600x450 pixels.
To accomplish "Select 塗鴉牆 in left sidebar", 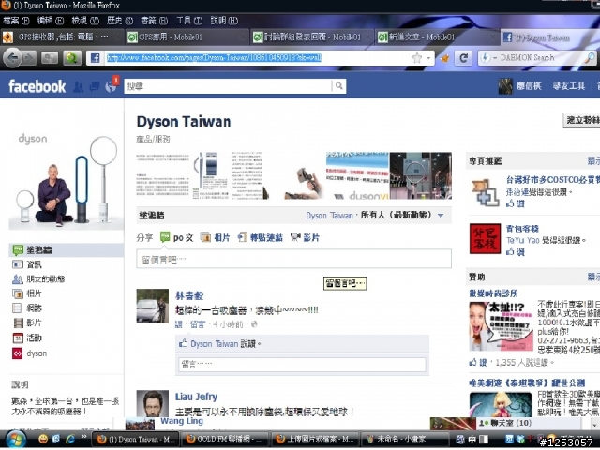I will 66,250.
